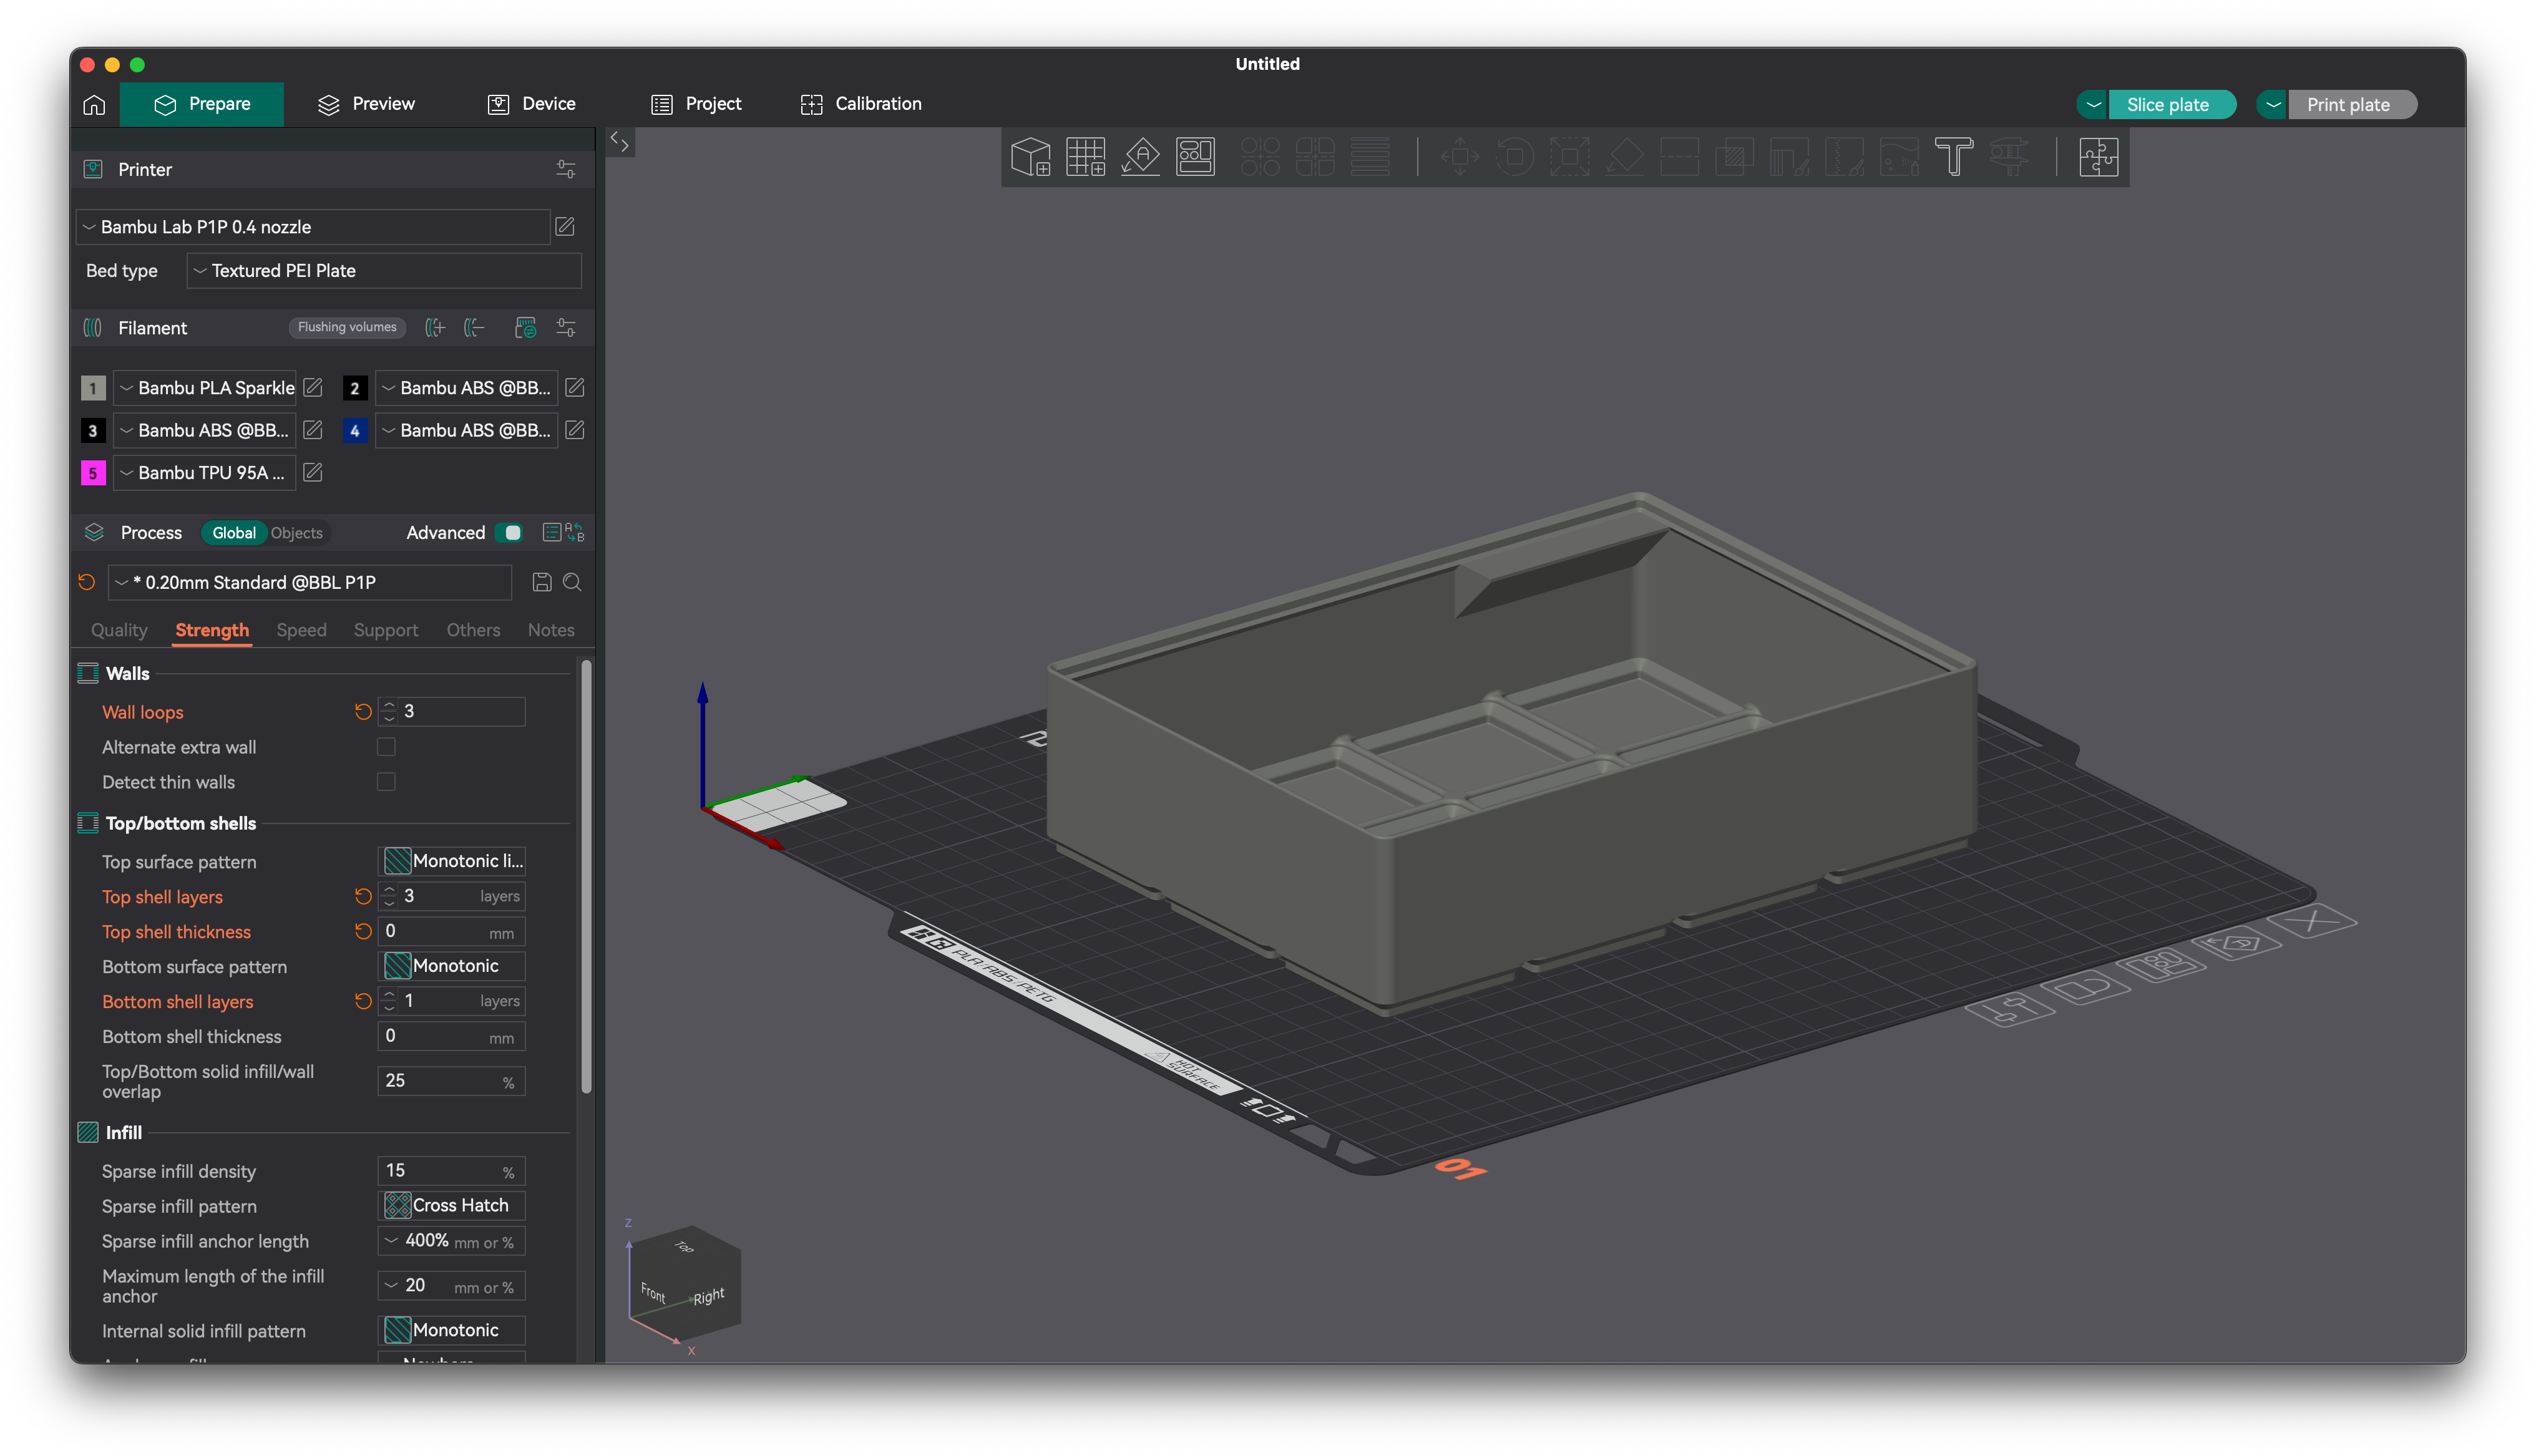Click the AMS filament sync icon
The width and height of the screenshot is (2536, 1456).
point(526,327)
